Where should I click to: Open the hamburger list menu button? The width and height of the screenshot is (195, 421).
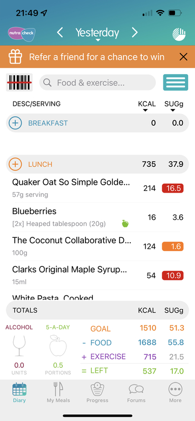tap(175, 82)
